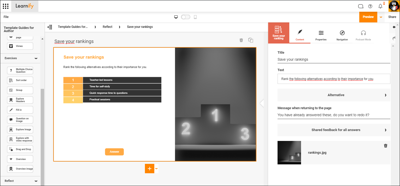Click the Share button

[x=392, y=17]
